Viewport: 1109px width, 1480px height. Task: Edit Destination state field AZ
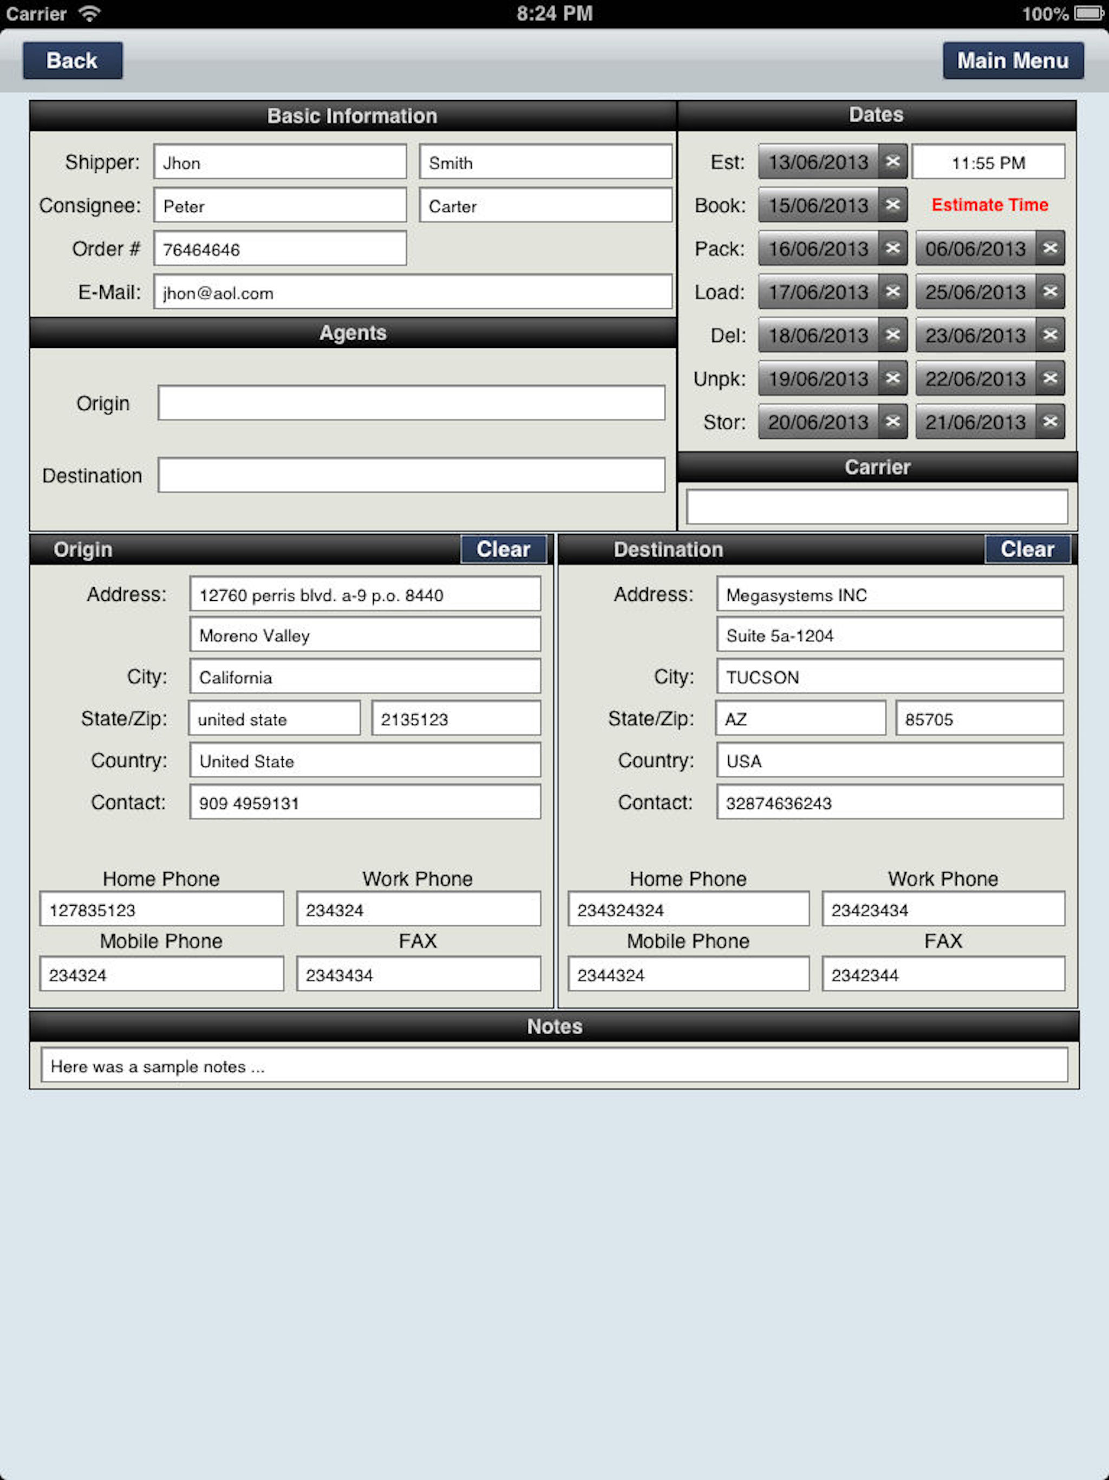tap(801, 718)
